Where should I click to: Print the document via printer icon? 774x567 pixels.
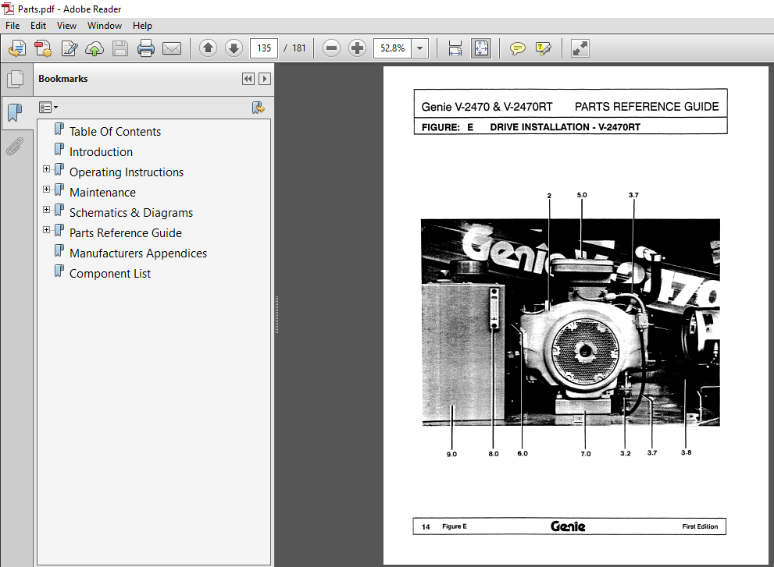pos(145,48)
